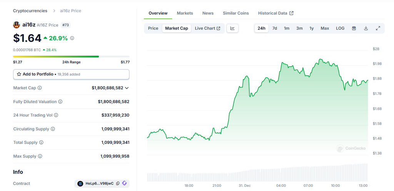Viewport: 394px width, 191px height.
Task: Click the 1,099,999,958 max supply value
Action: pos(115,156)
